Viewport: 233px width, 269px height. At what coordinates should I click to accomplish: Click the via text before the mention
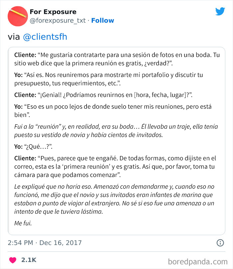coord(13,37)
